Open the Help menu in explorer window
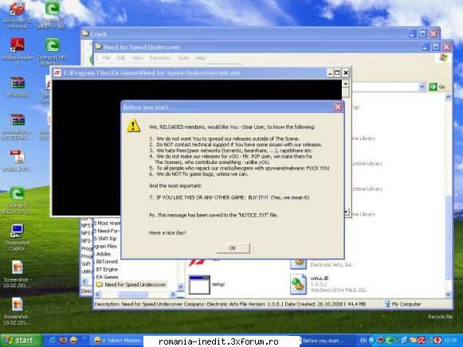 (201, 58)
